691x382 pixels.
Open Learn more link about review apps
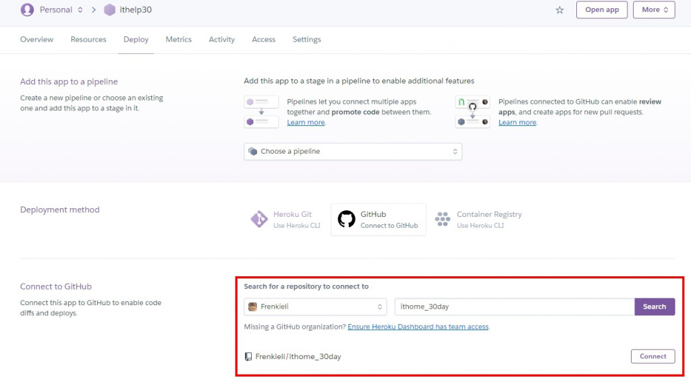(x=518, y=123)
